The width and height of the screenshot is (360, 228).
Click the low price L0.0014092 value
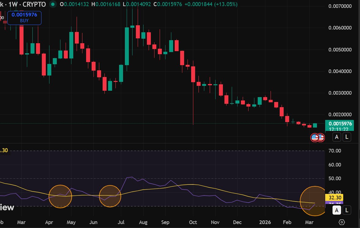pos(137,4)
